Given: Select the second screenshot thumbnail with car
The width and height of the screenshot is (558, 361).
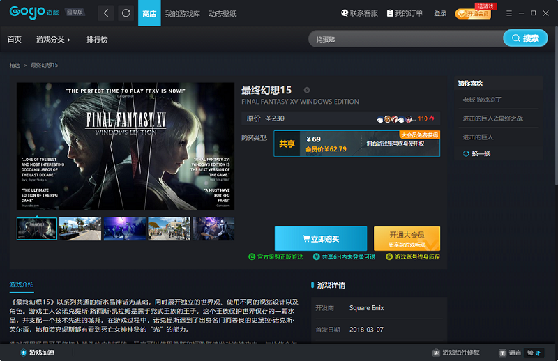Looking at the screenshot, I should 80,229.
